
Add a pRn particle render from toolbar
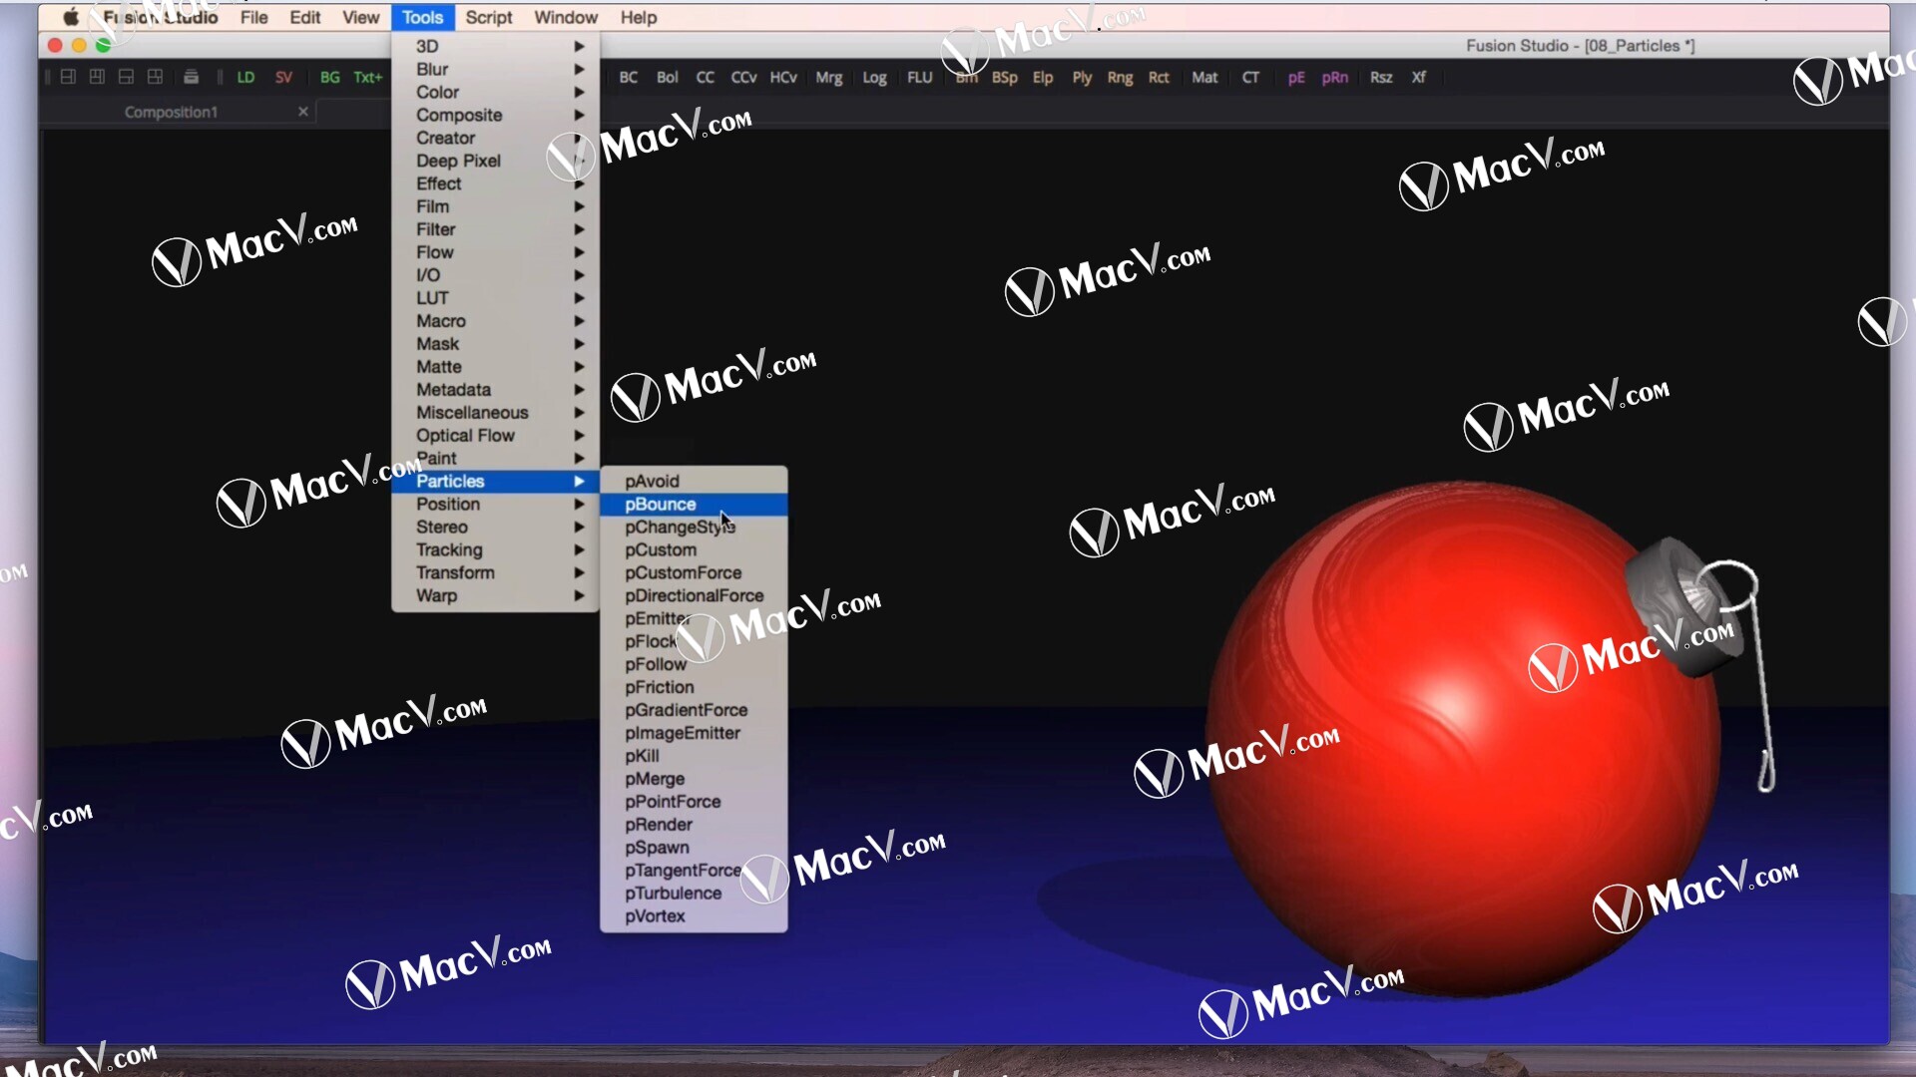pyautogui.click(x=1335, y=78)
